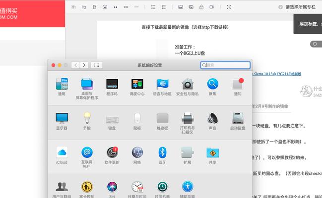
Task: Open 蓝牙 (Bluetooth) preferences pane
Action: point(162,155)
